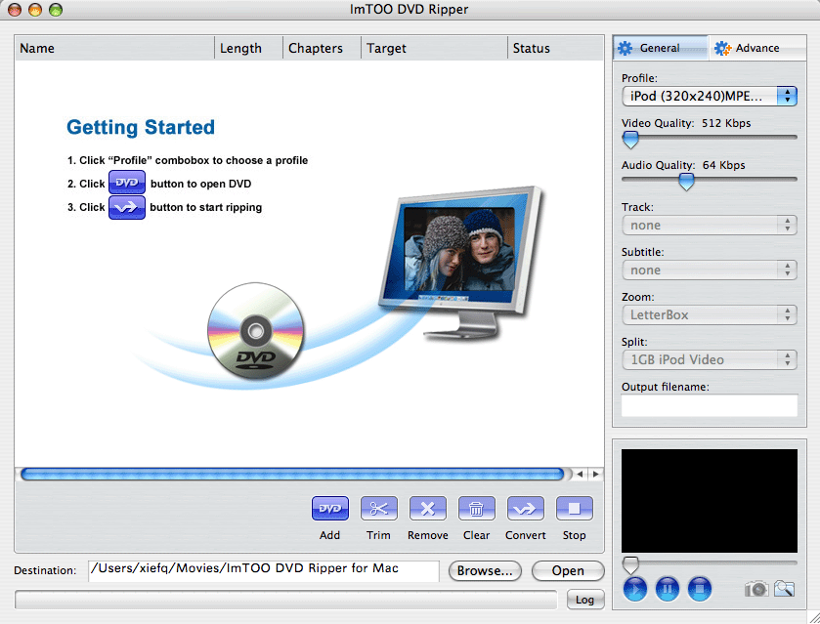
Task: Stop the preview playback
Action: coord(699,589)
